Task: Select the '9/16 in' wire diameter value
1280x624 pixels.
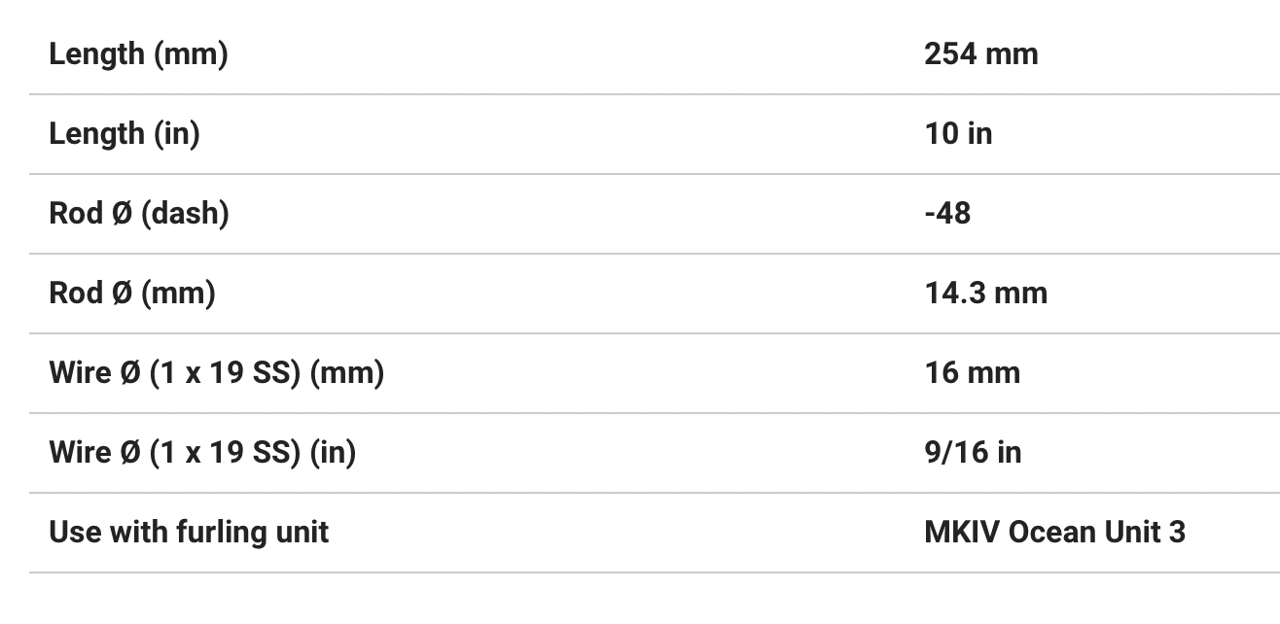Action: click(973, 452)
